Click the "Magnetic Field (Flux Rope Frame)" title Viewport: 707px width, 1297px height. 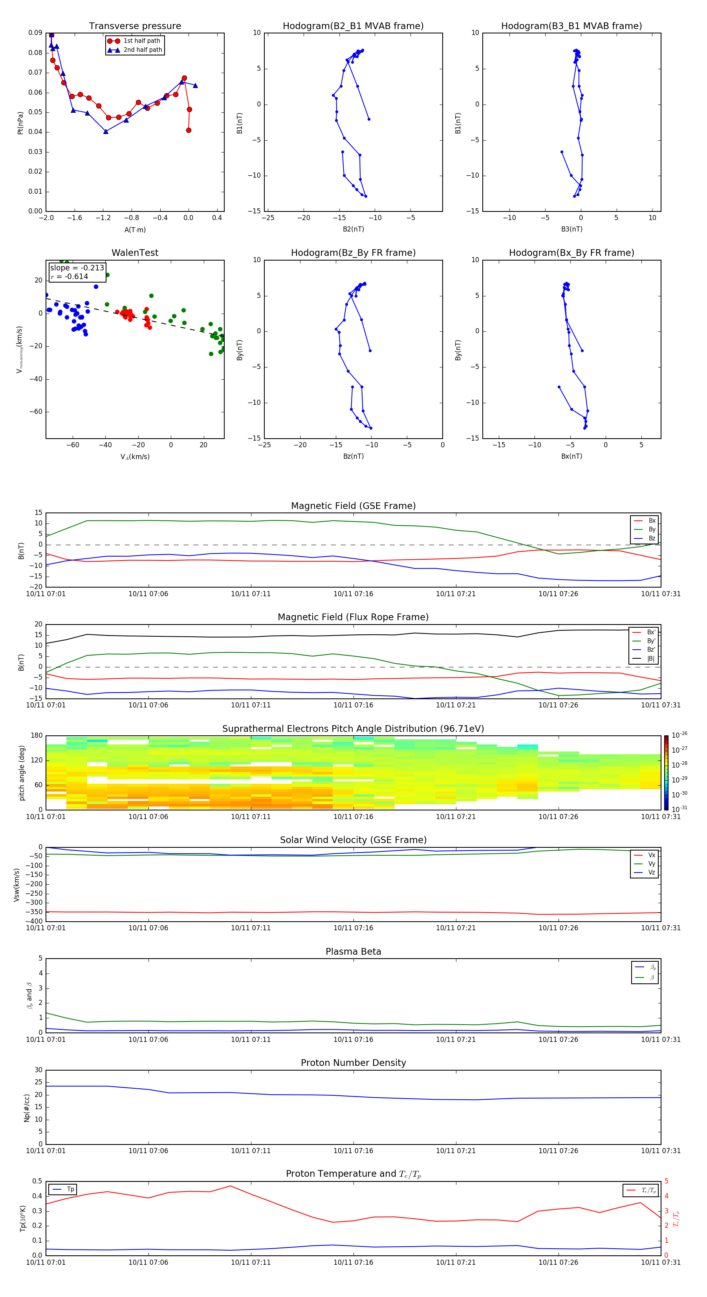click(353, 617)
